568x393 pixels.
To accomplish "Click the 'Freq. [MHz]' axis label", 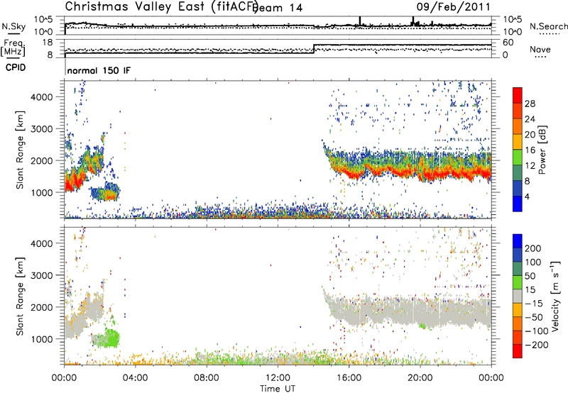I will [x=13, y=48].
